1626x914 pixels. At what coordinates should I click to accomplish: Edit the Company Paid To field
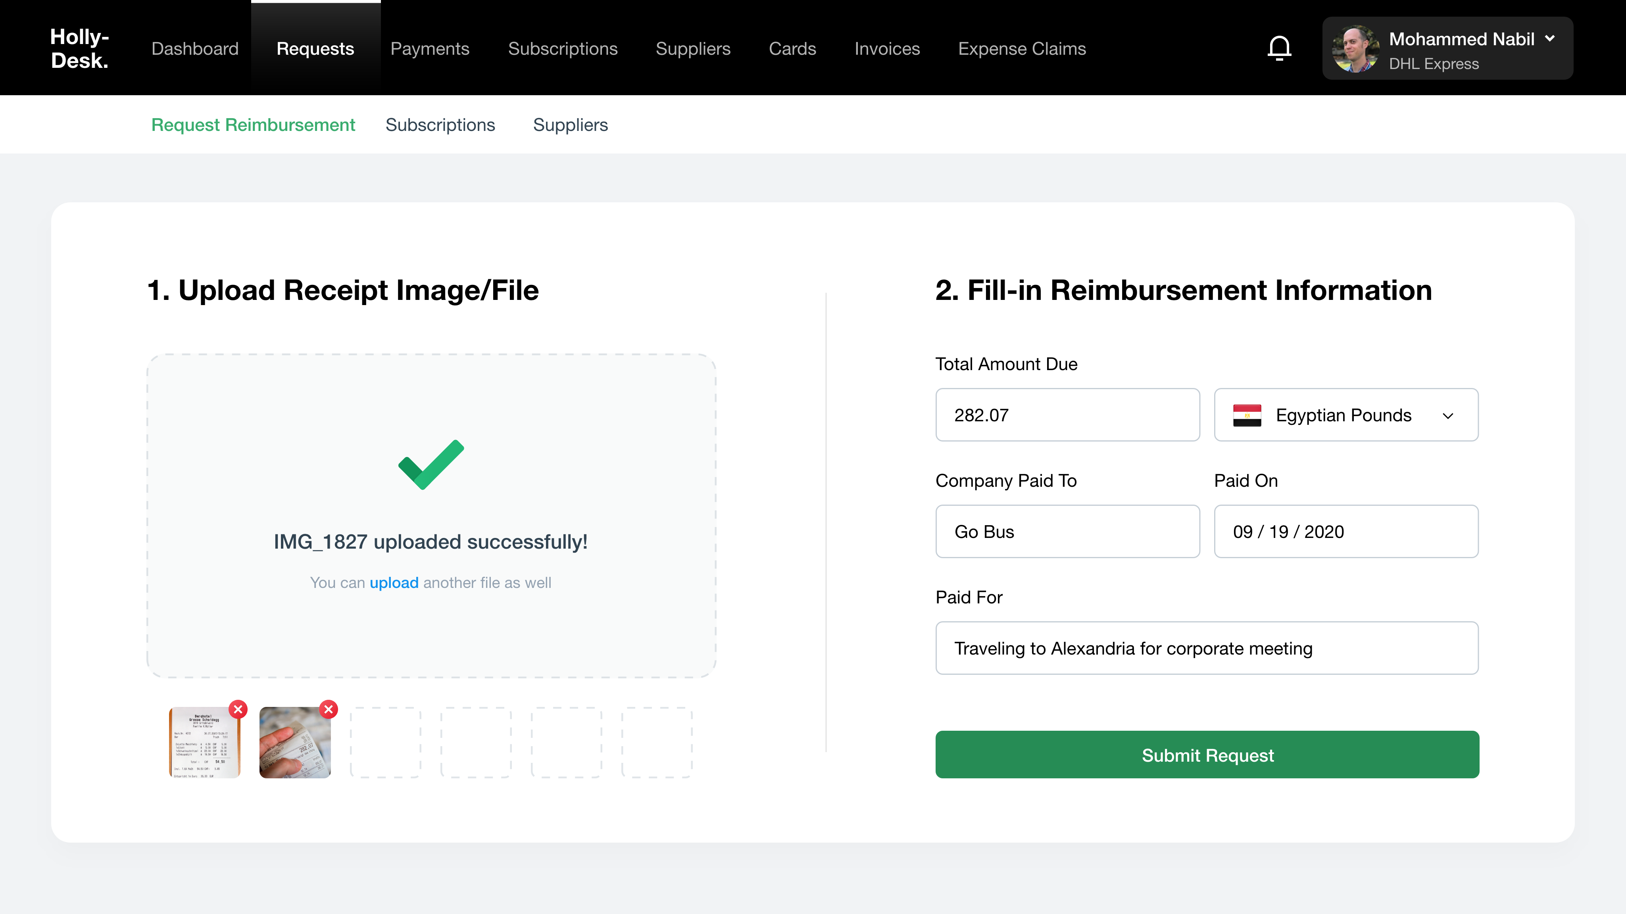tap(1067, 532)
